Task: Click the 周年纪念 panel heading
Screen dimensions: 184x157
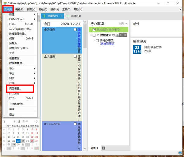Action: click(140, 42)
